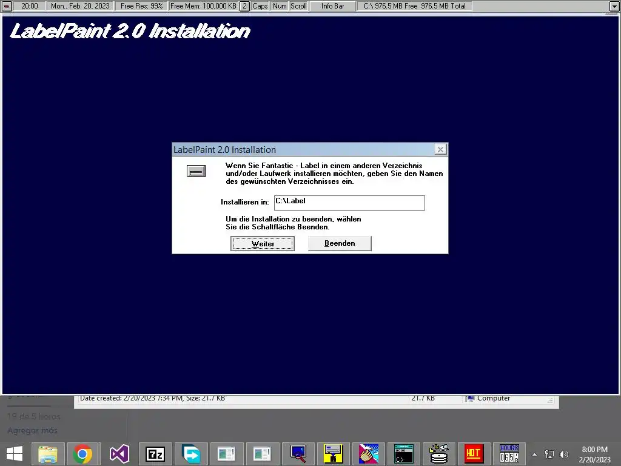Click the Info Bar dropdown arrow

tap(614, 6)
